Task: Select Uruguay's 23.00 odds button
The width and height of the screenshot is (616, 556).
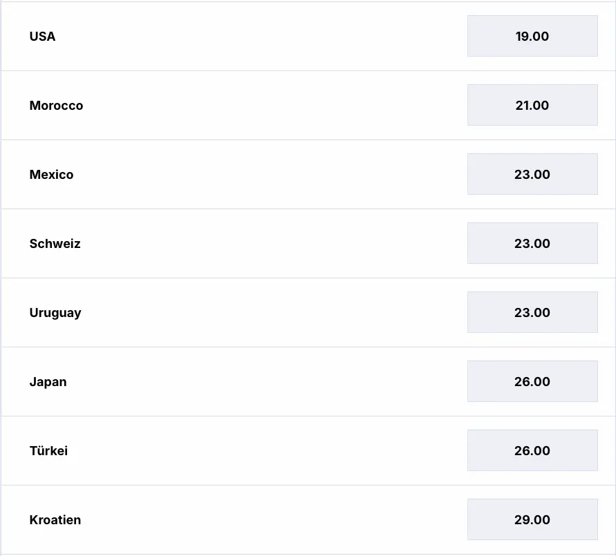Action: pos(532,312)
